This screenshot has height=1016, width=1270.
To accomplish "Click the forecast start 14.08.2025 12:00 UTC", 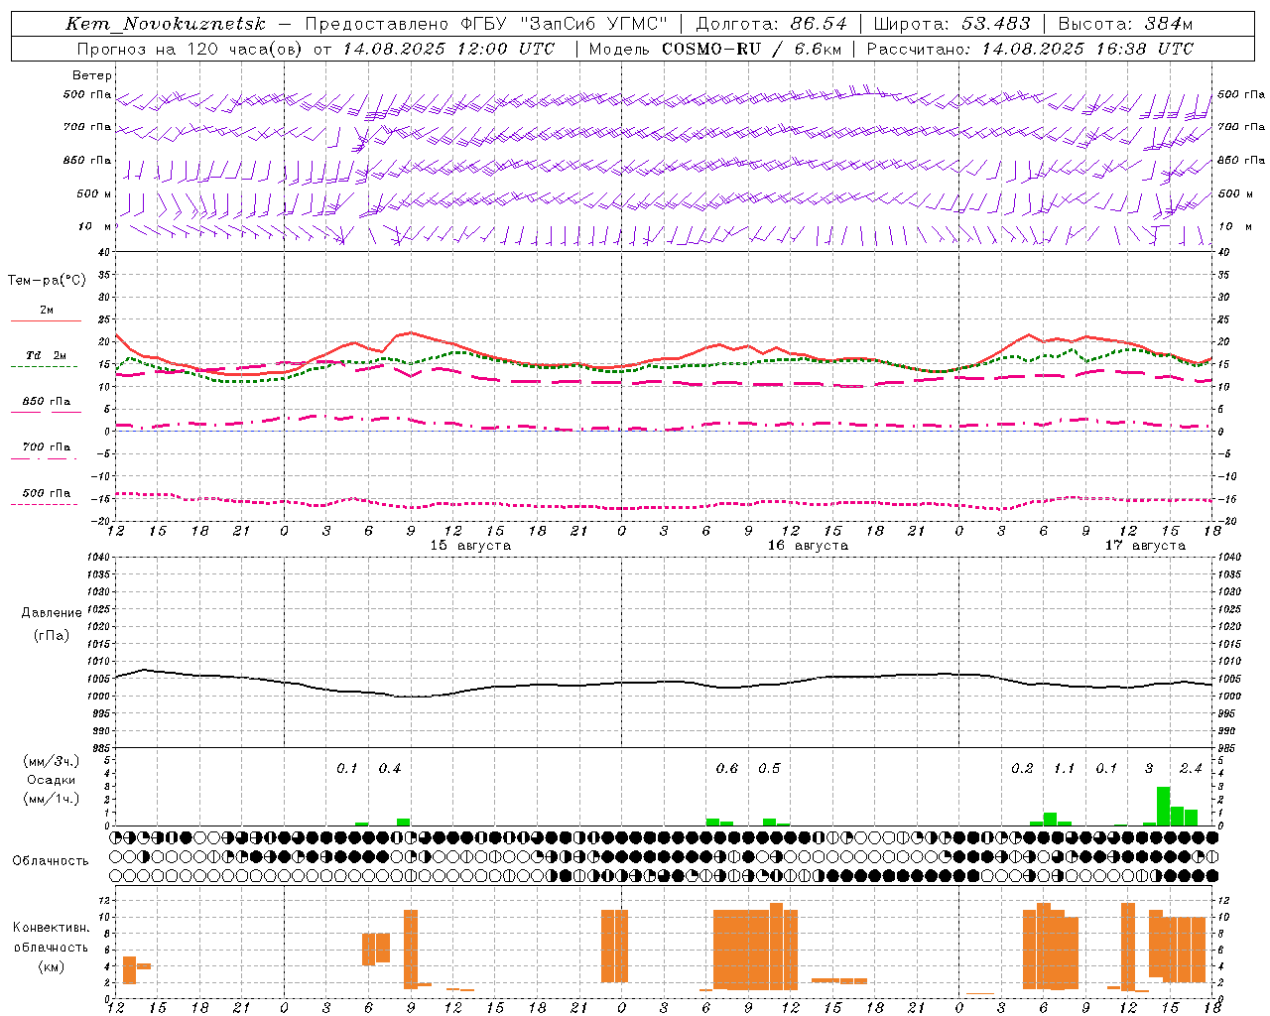I will pos(448,49).
